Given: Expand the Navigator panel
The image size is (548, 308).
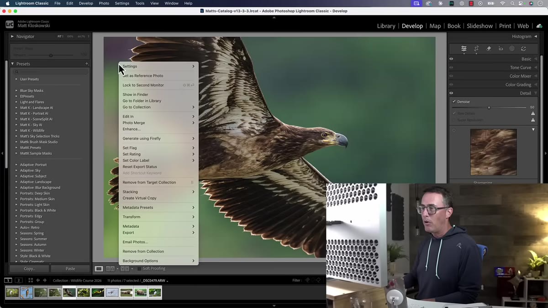Looking at the screenshot, I should click(x=12, y=36).
